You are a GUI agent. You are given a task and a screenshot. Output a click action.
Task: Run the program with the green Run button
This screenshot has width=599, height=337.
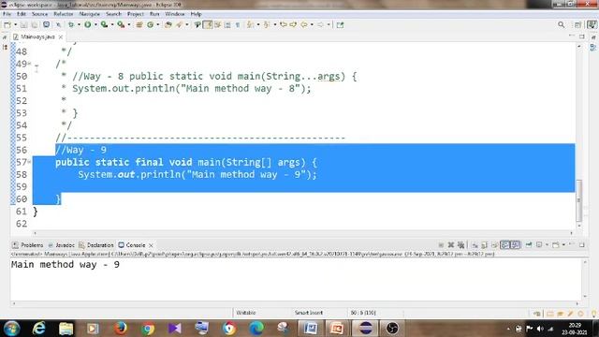[x=87, y=25]
